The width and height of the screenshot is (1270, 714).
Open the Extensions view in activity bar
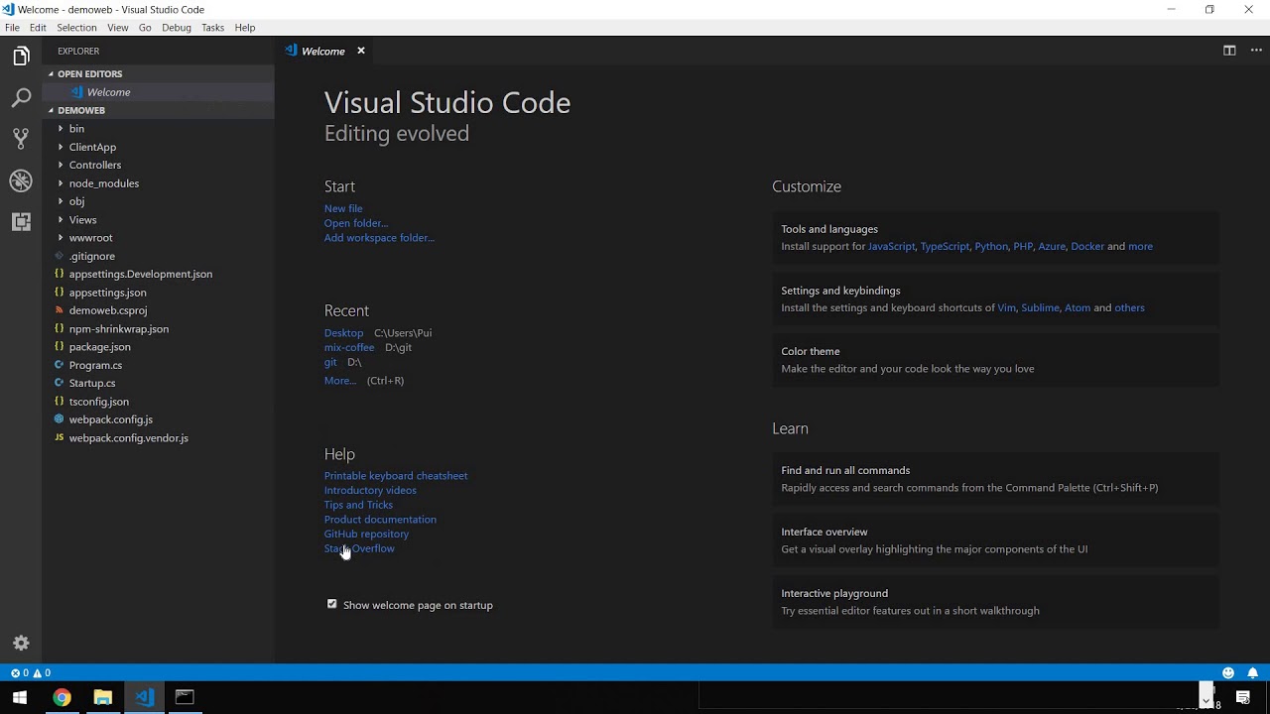point(21,222)
